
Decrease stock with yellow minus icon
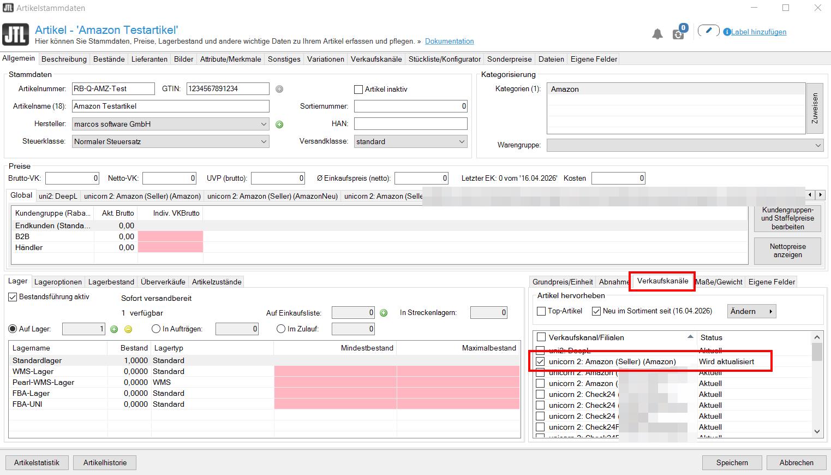click(128, 329)
